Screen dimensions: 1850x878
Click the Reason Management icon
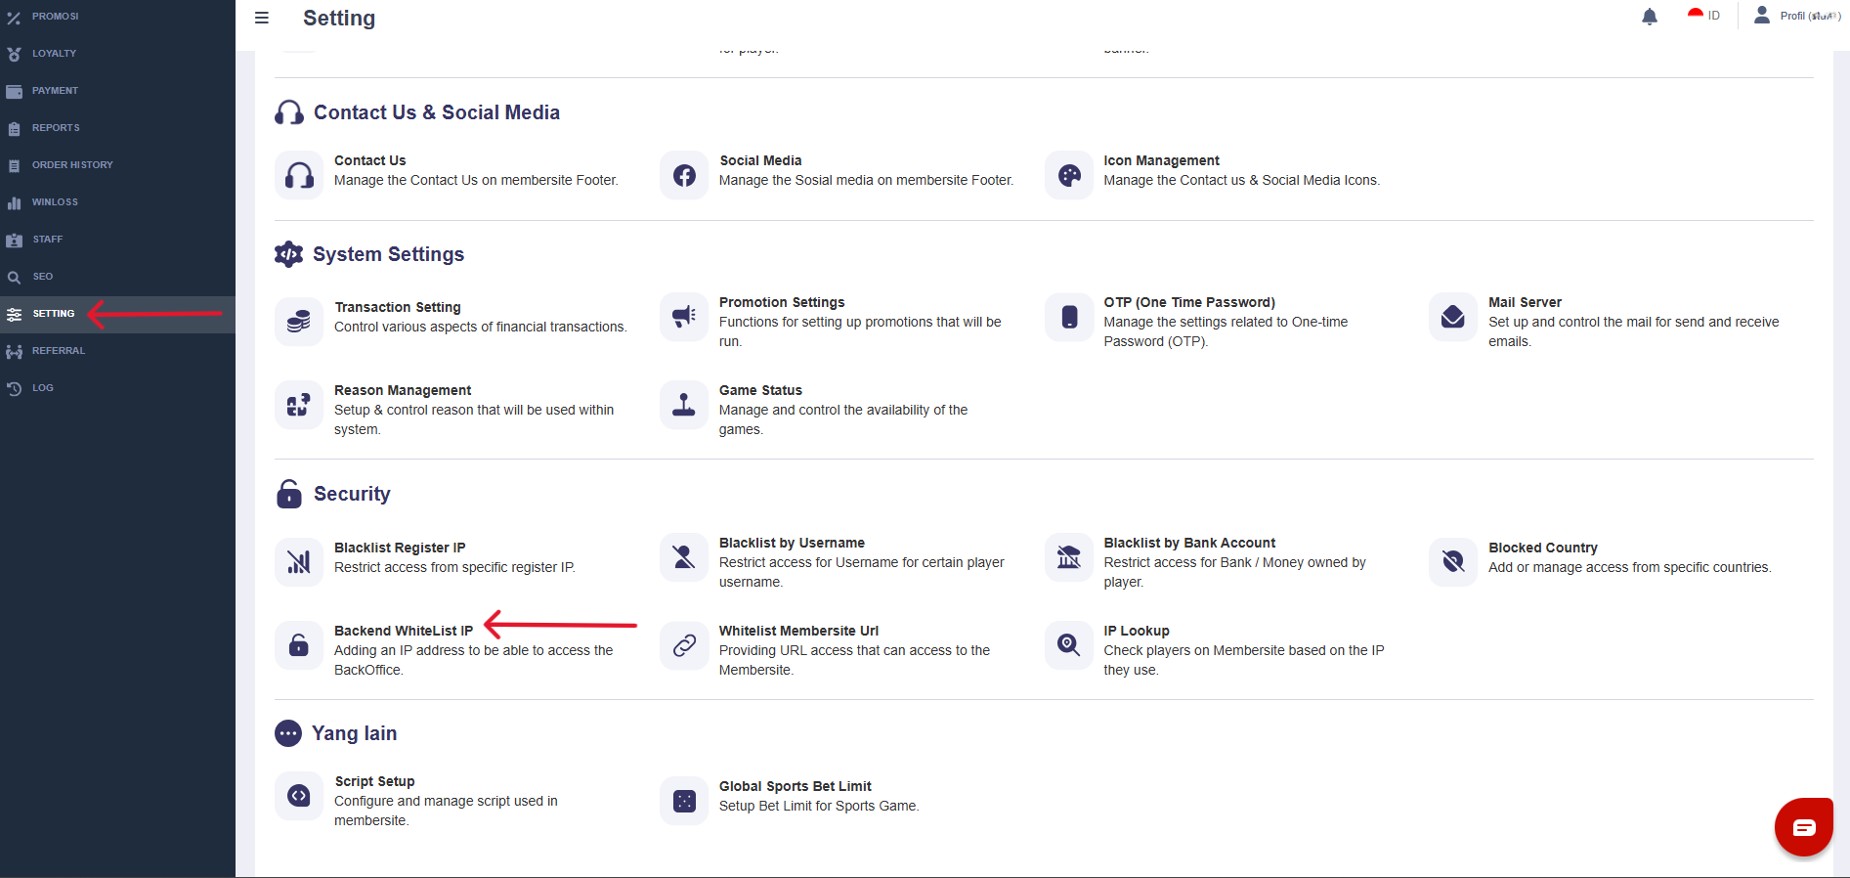[299, 405]
